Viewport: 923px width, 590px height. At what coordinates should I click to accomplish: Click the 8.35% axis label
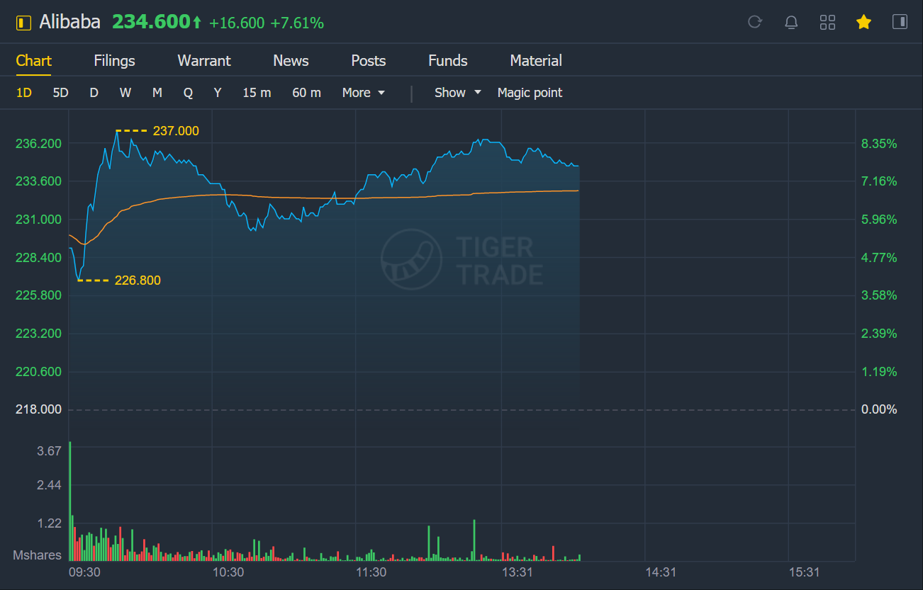pyautogui.click(x=879, y=144)
